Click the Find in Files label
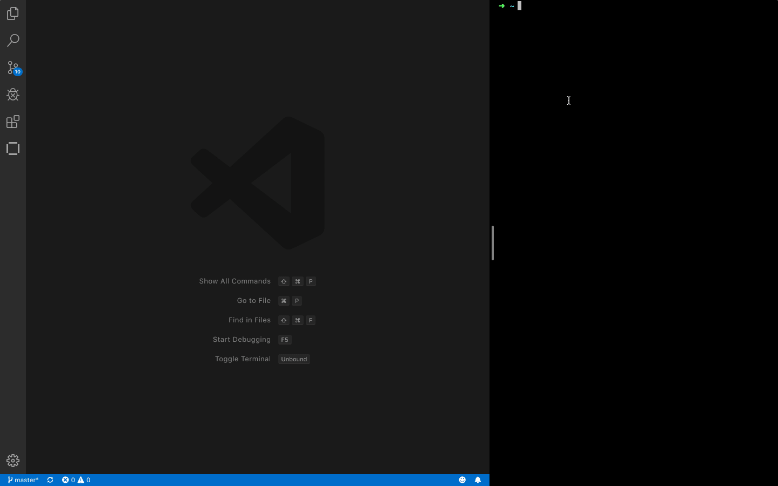 tap(250, 320)
